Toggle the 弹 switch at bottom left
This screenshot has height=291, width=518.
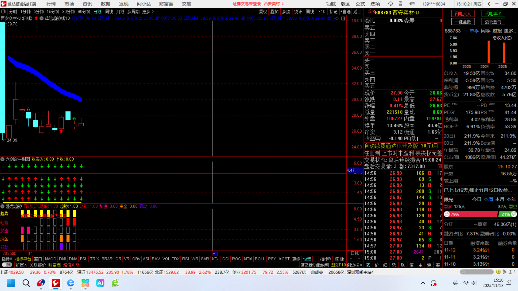pos(7,265)
